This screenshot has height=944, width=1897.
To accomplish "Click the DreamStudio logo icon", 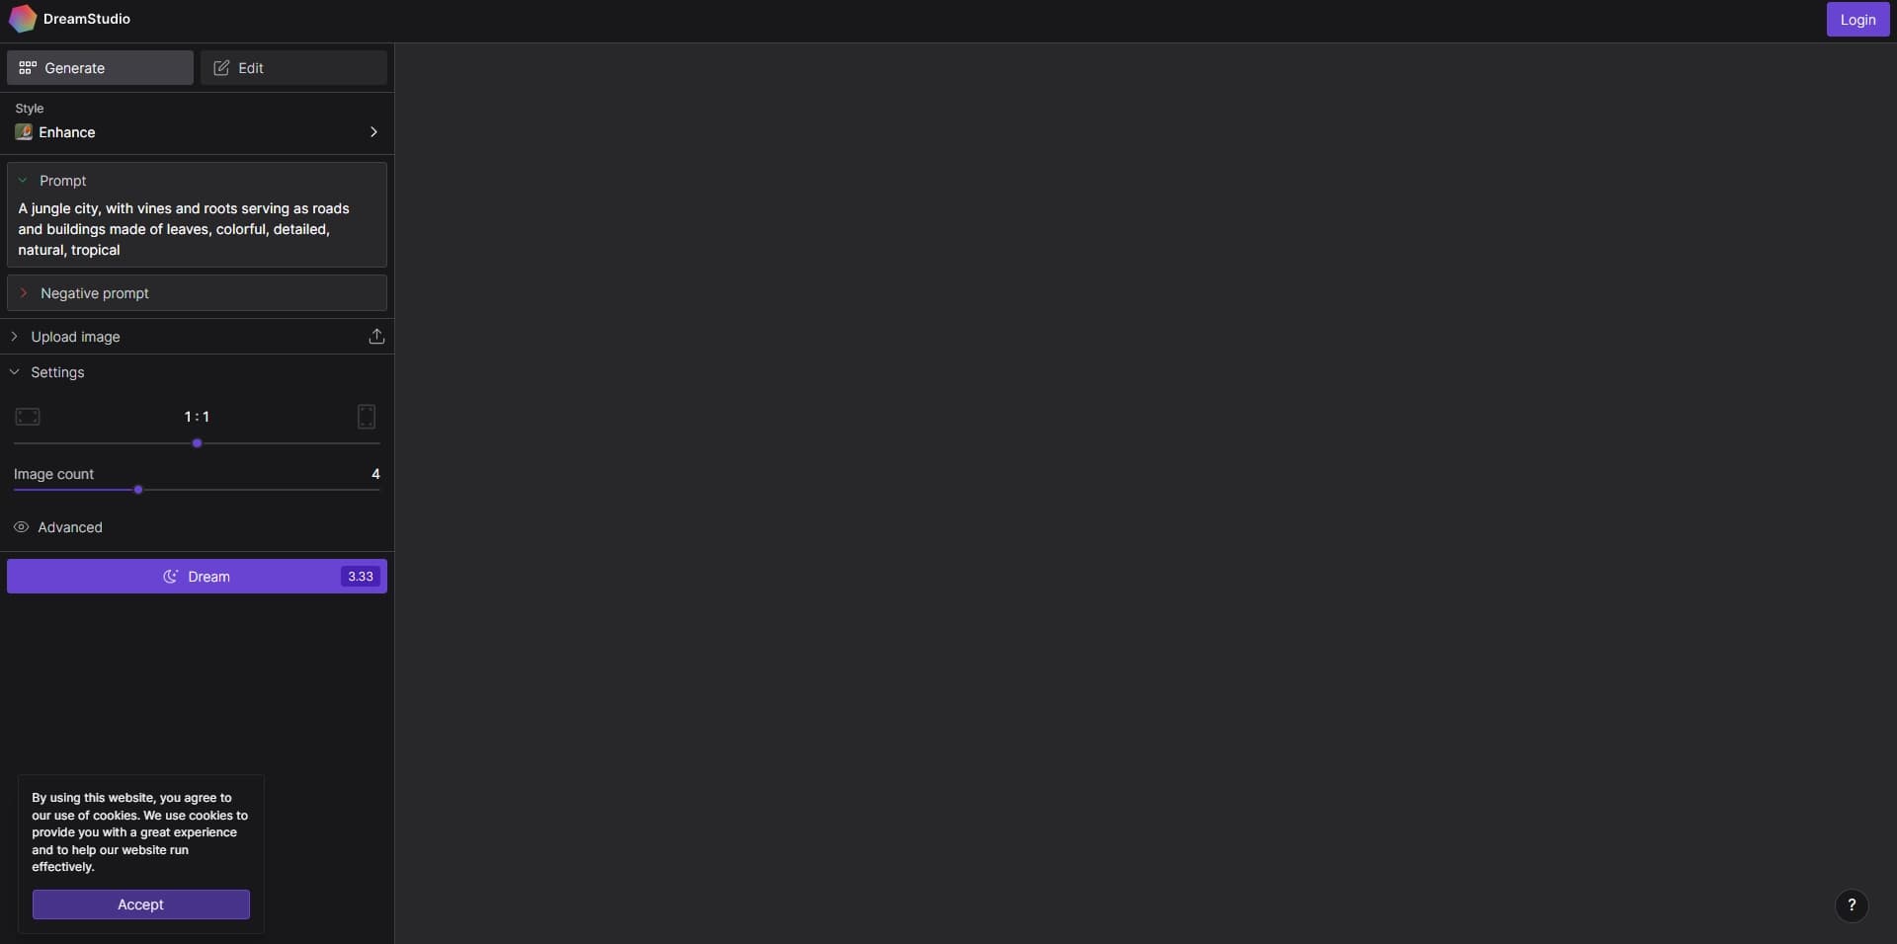I will coord(23,19).
